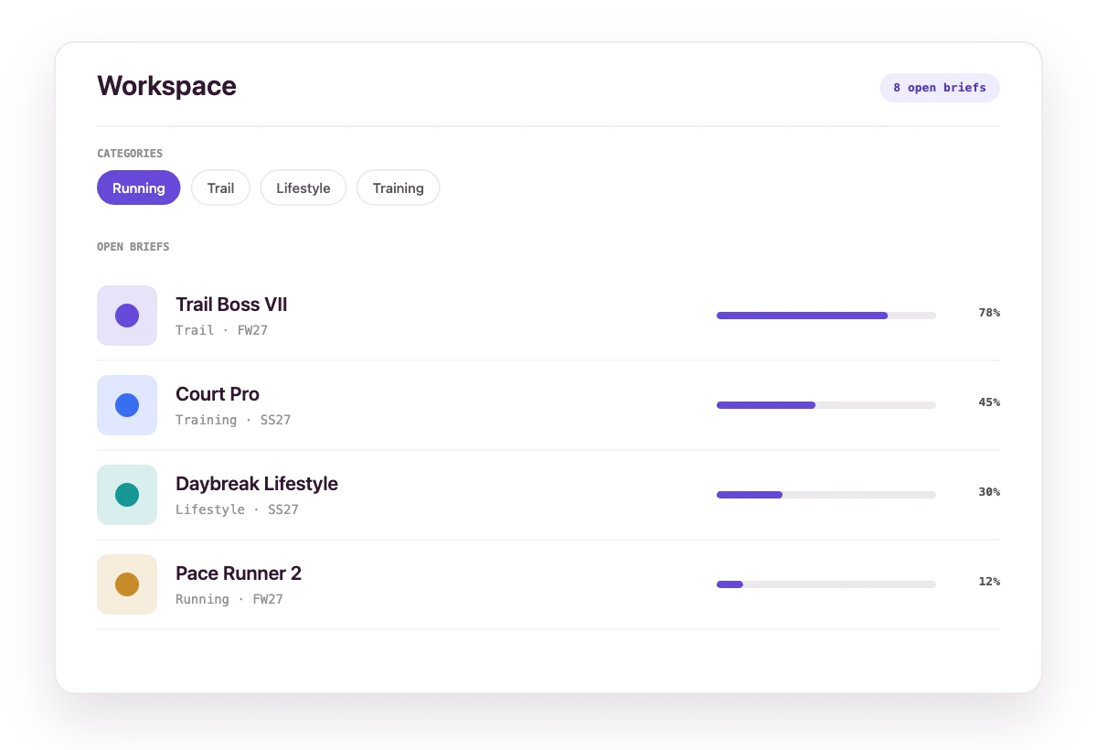The height and width of the screenshot is (750, 1097).
Task: Open the Daybreak Lifestyle teal thumbnail
Action: click(x=127, y=495)
